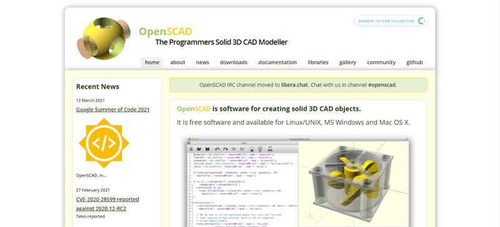Select the gallery navigation tab
This screenshot has width=500, height=227.
coord(347,62)
